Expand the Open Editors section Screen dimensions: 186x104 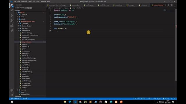(x=20, y=8)
